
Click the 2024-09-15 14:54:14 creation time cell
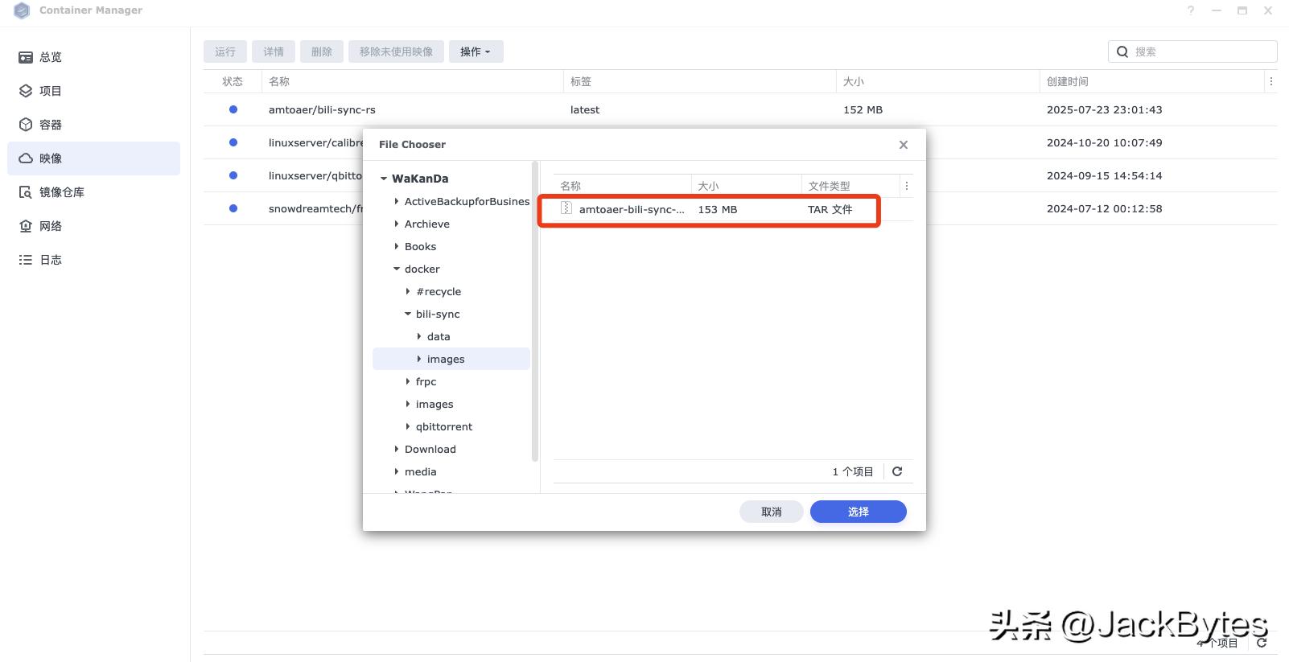click(1104, 175)
